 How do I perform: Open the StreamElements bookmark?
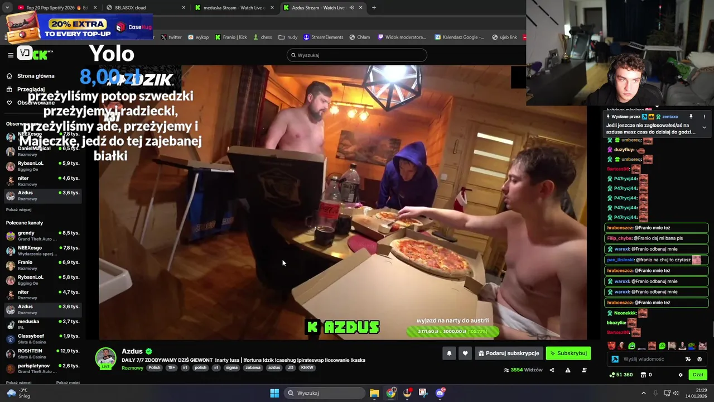(x=323, y=37)
